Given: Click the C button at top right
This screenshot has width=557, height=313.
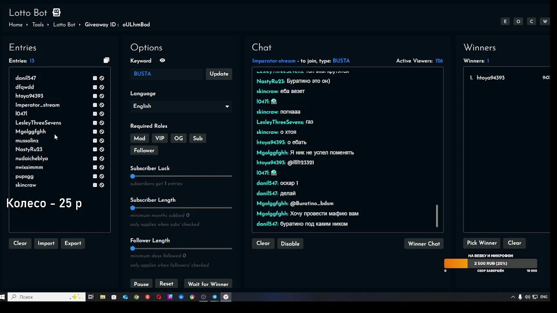Looking at the screenshot, I should coord(531,21).
